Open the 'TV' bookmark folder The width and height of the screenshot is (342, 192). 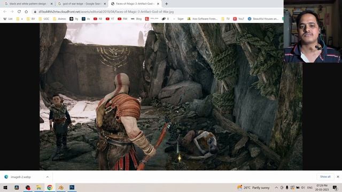pyautogui.click(x=226, y=19)
